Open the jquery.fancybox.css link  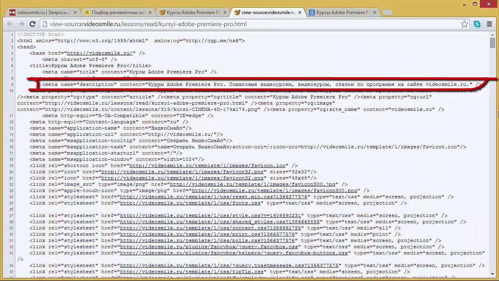pos(209,247)
